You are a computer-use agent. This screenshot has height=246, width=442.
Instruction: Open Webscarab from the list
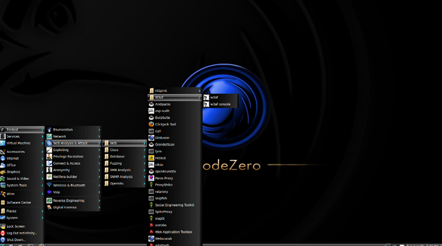164,238
